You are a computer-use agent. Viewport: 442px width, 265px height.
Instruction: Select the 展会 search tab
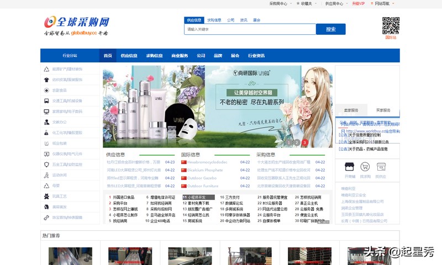tap(256, 20)
